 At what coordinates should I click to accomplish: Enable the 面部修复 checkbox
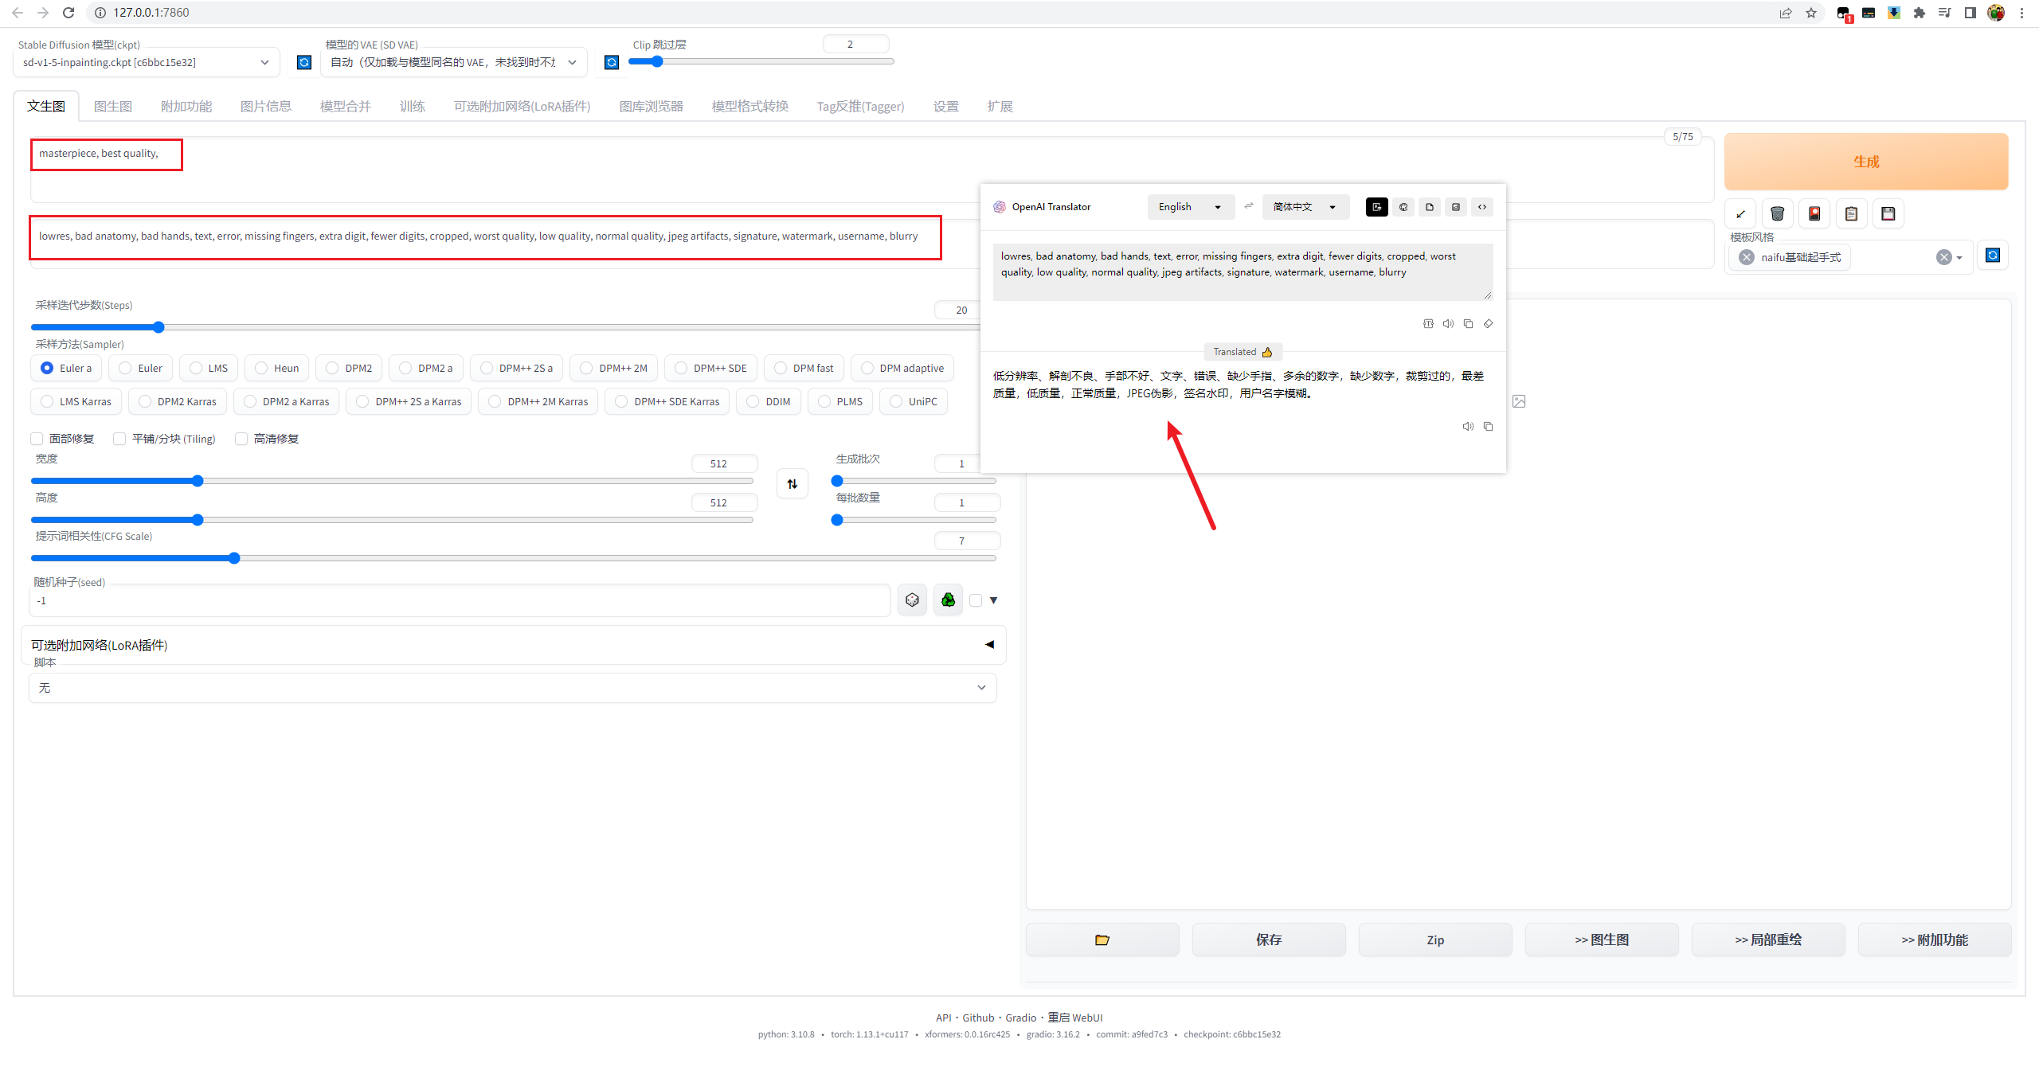tap(37, 439)
